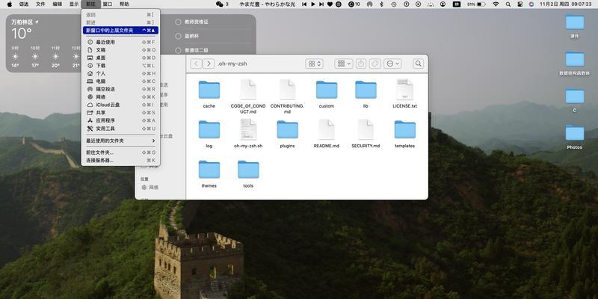This screenshot has width=598, height=299.
Task: Click the Bluetooth icon in menu bar
Action: tap(381, 4)
